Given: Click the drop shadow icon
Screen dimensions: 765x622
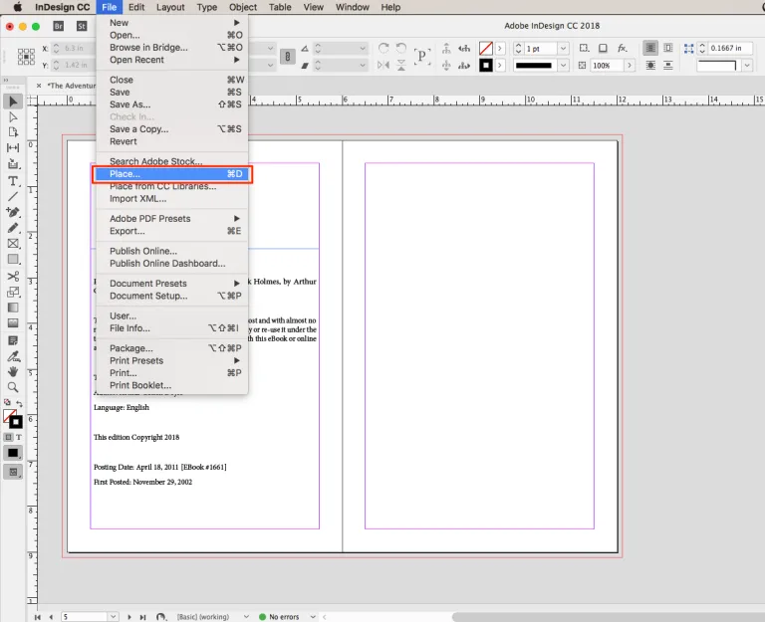Looking at the screenshot, I should [603, 48].
